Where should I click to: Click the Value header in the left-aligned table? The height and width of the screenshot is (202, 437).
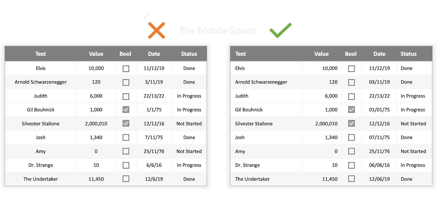coord(321,54)
